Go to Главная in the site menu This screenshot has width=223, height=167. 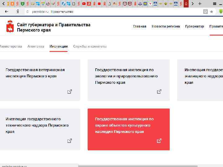pyautogui.click(x=140, y=26)
